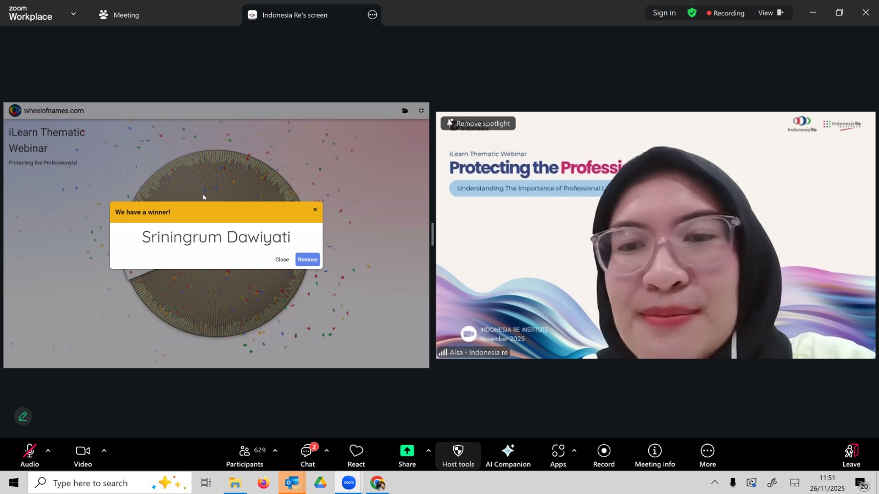Open the View layout menu
This screenshot has width=879, height=494.
tap(770, 13)
